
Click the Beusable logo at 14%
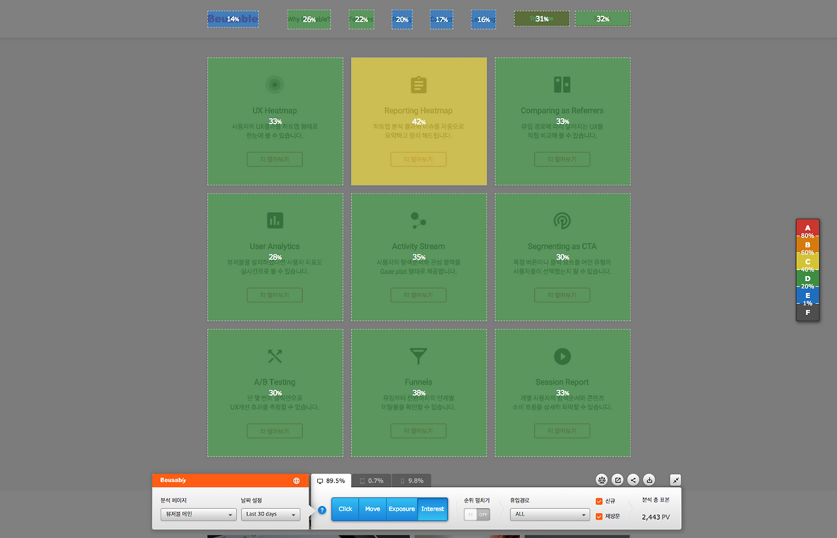(x=233, y=19)
